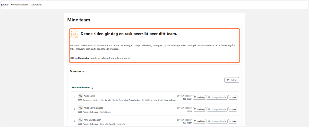Click Send påminnelse for Anita Solveig Næss
309x127 pixels.
pos(217,109)
